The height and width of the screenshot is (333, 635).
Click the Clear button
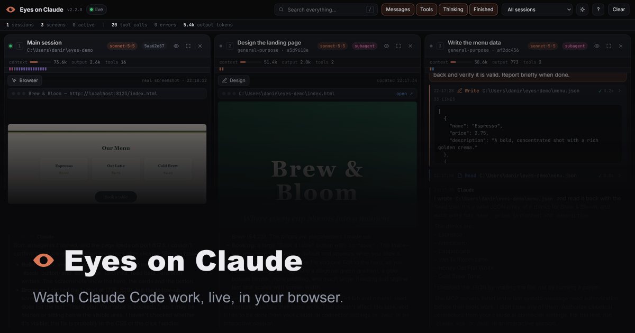coord(619,10)
